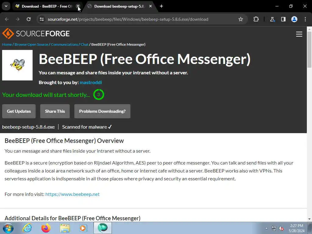Close the Download - BeeBEEP tab

click(78, 6)
